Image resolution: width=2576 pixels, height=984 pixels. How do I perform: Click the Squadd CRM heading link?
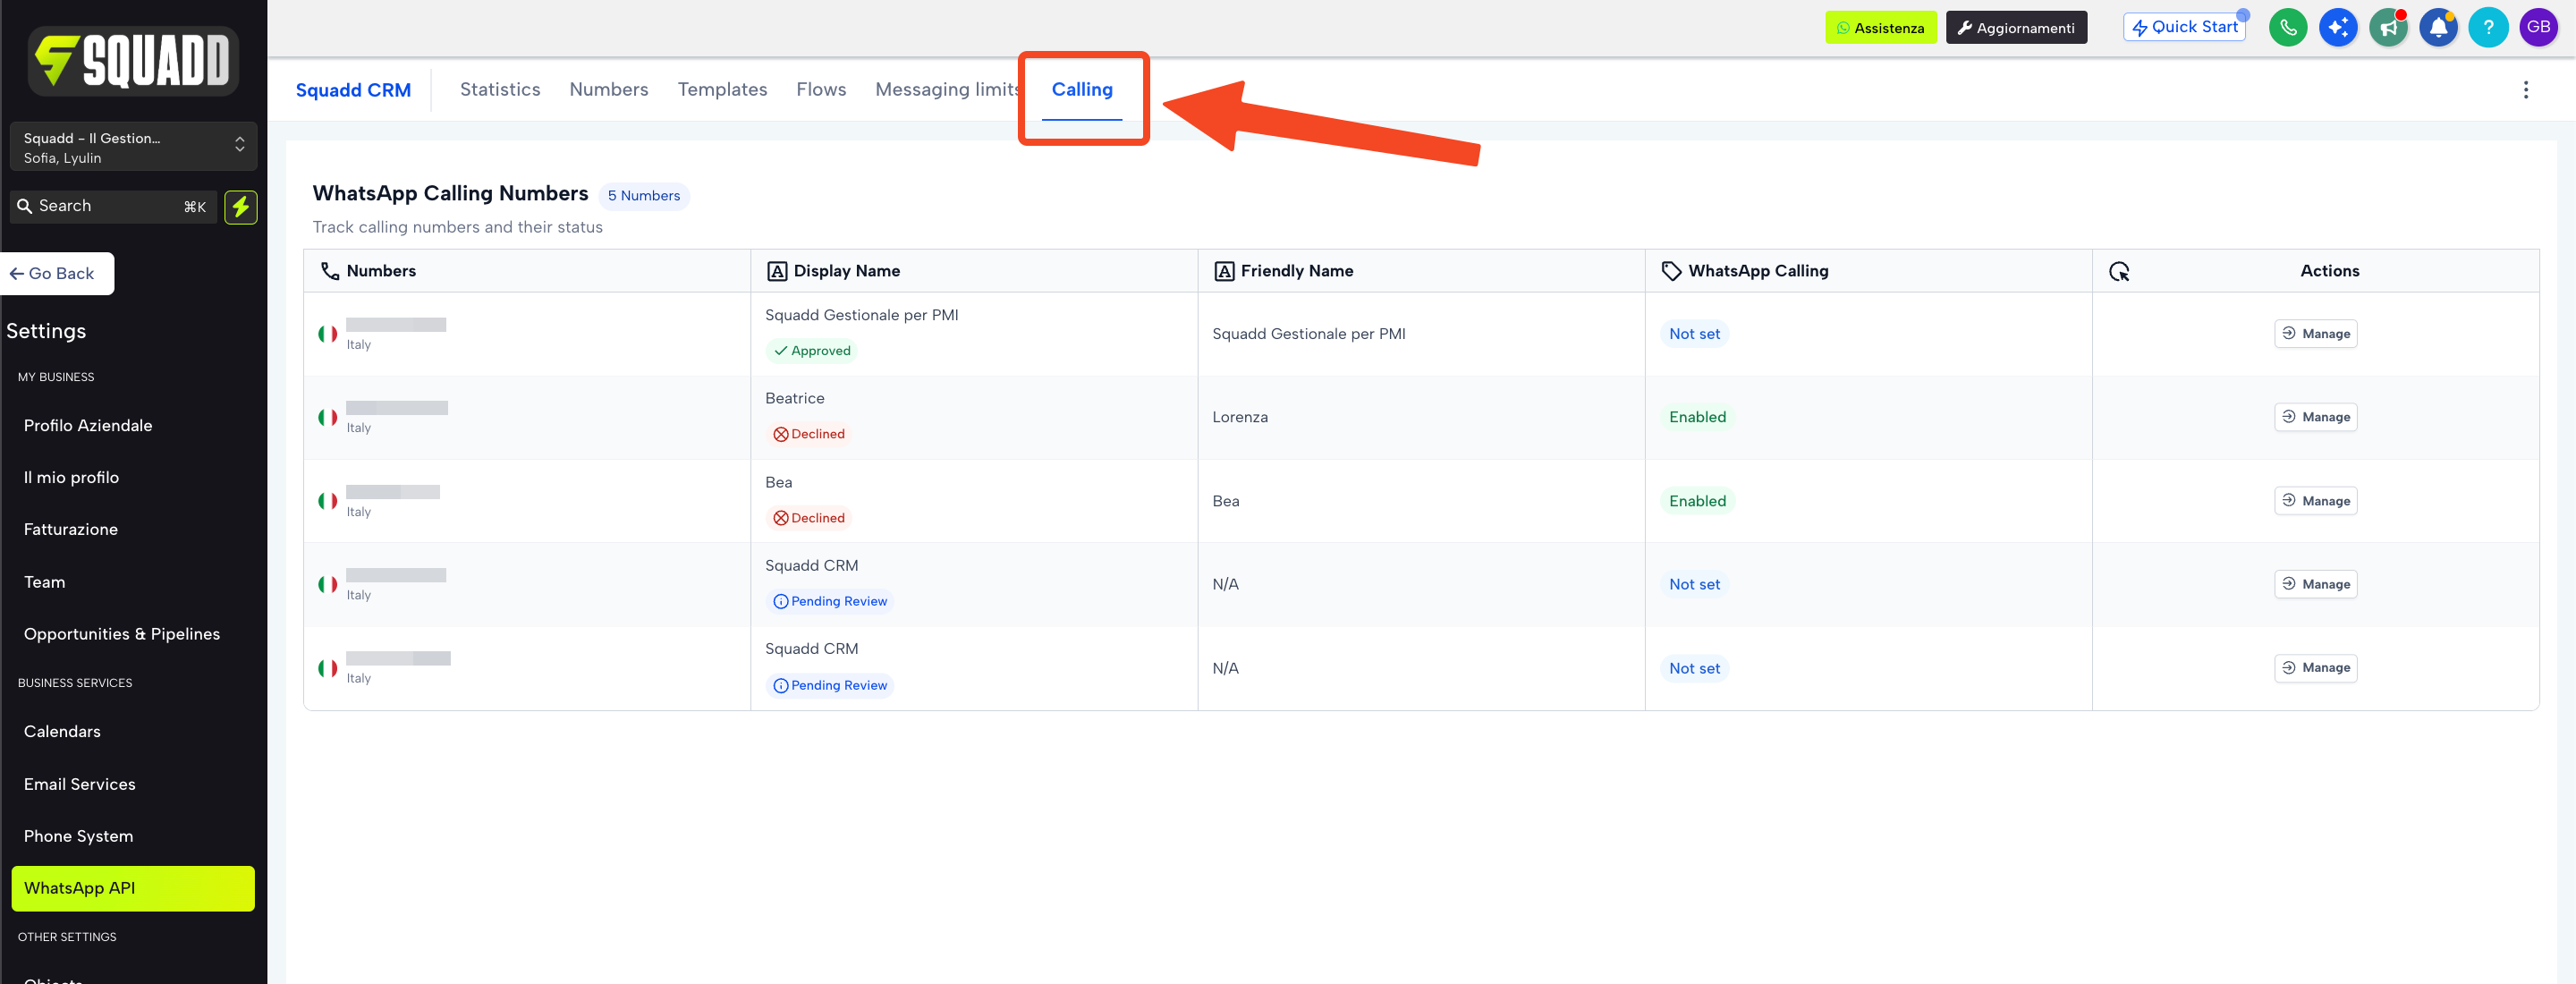tap(353, 90)
